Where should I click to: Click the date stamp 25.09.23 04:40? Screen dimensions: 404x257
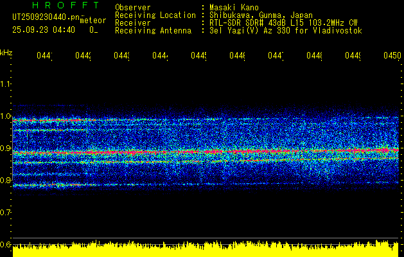point(44,30)
